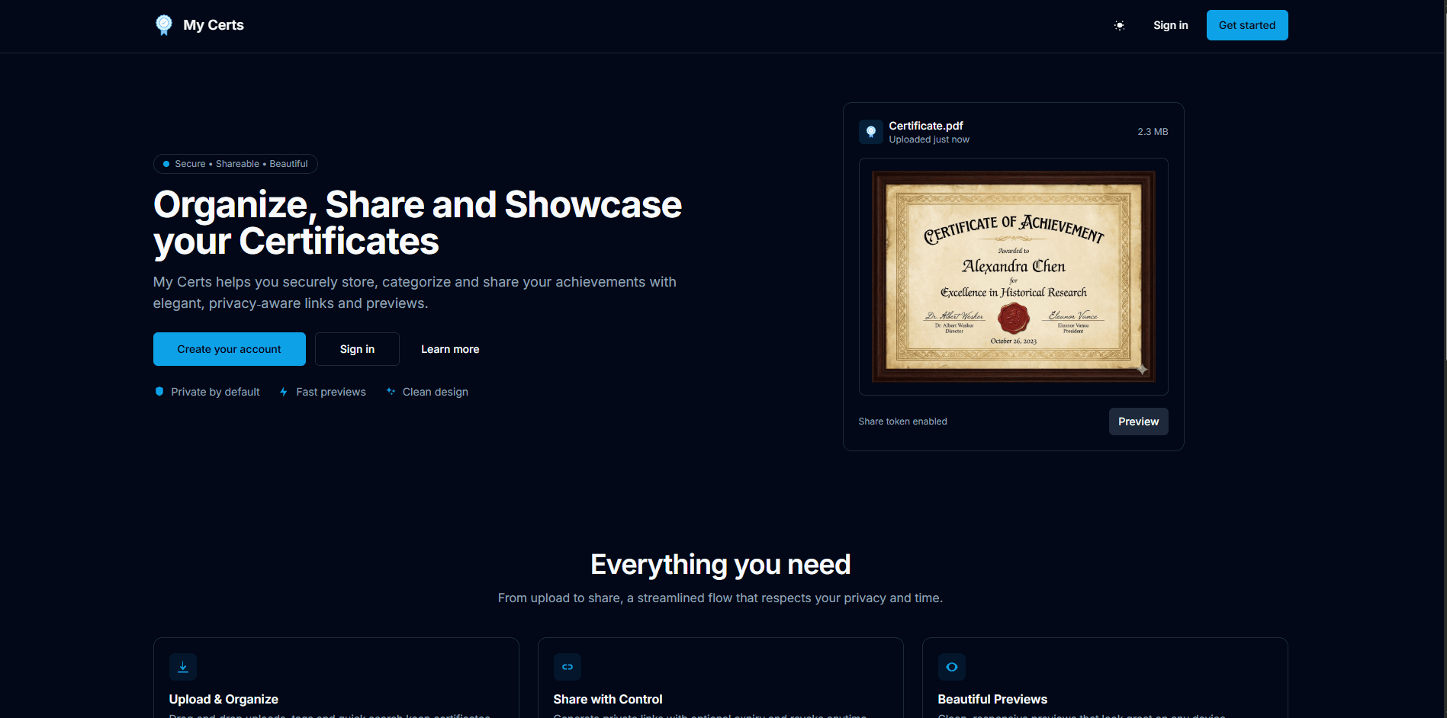Click the badge icon next to Certificate.pdf
Image resolution: width=1447 pixels, height=718 pixels.
click(870, 131)
